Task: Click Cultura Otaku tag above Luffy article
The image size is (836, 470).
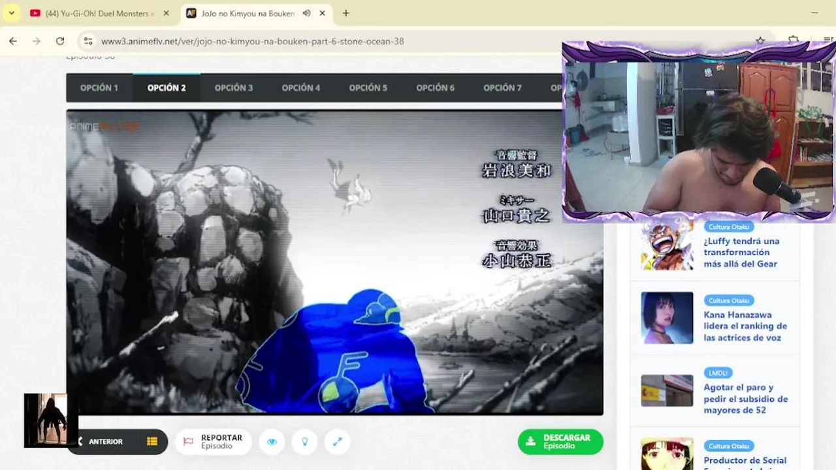Action: [729, 227]
